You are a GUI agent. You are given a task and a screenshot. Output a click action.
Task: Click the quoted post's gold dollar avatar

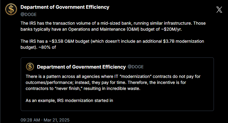tap(30, 66)
